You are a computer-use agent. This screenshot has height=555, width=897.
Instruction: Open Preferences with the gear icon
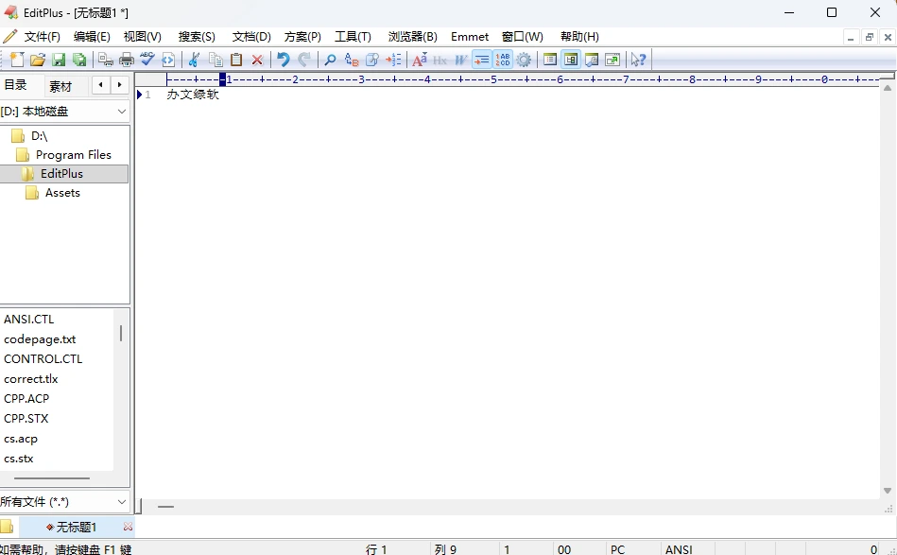pyautogui.click(x=524, y=60)
